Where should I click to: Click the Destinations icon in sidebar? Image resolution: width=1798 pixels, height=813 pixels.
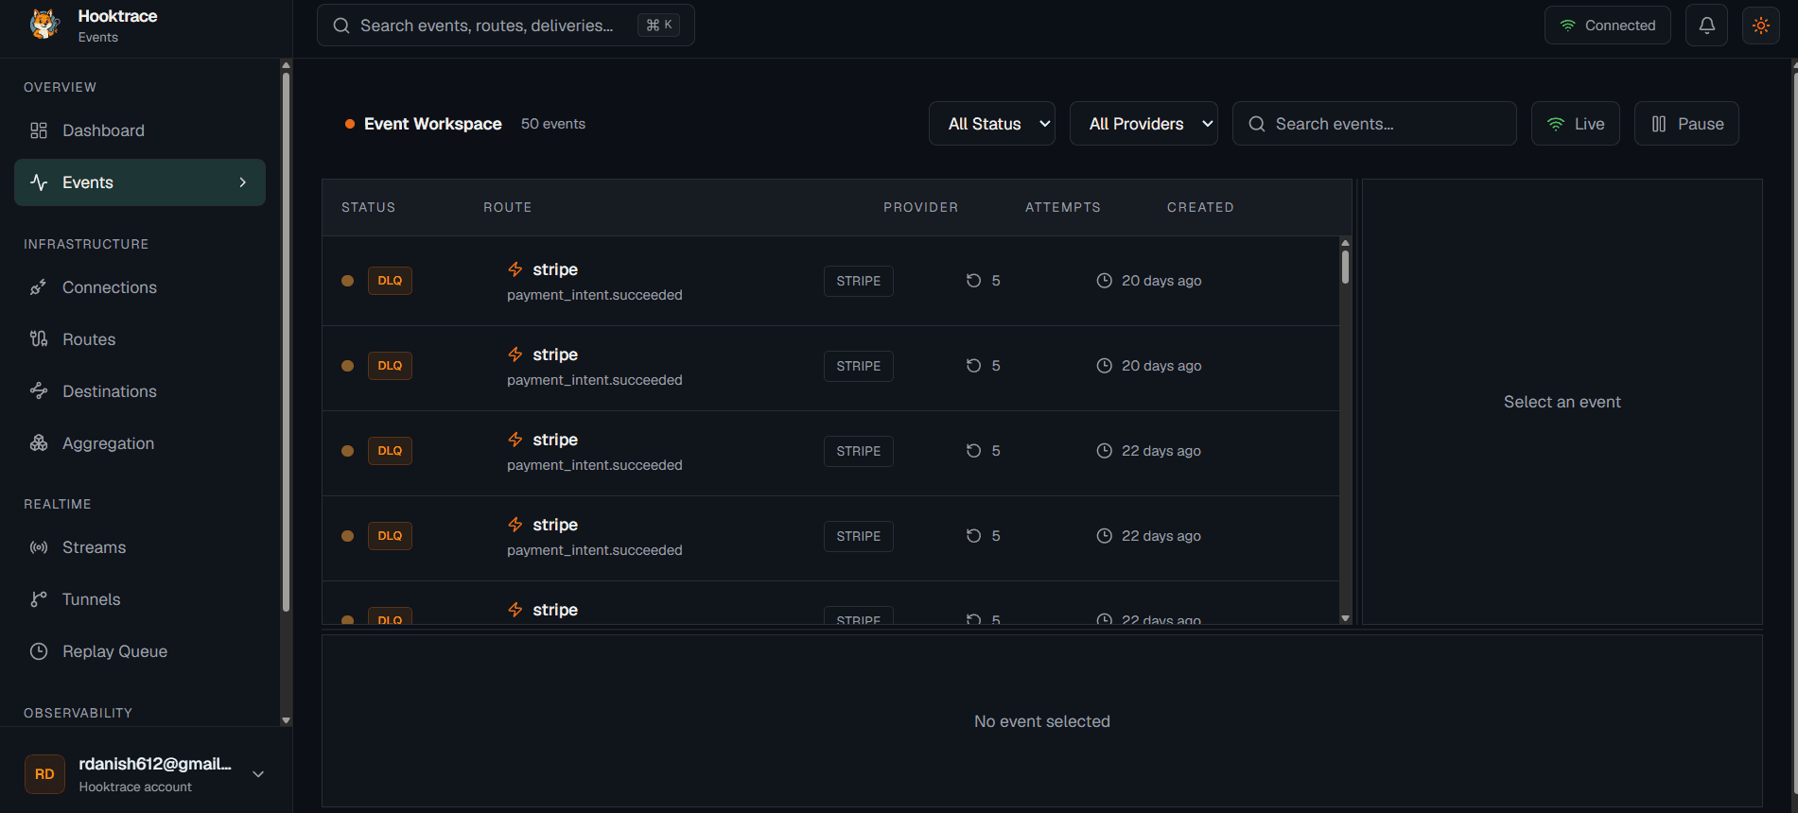(x=39, y=391)
